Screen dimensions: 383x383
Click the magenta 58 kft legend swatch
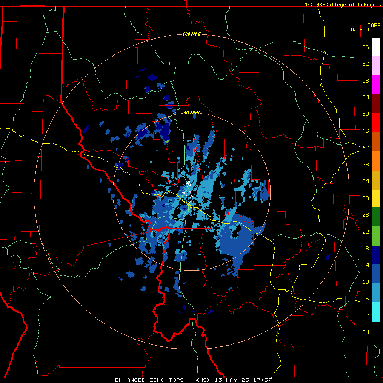click(376, 85)
